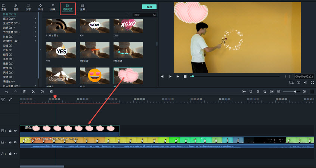Click the 导出 export button
The image size is (316, 168).
coord(149,7)
